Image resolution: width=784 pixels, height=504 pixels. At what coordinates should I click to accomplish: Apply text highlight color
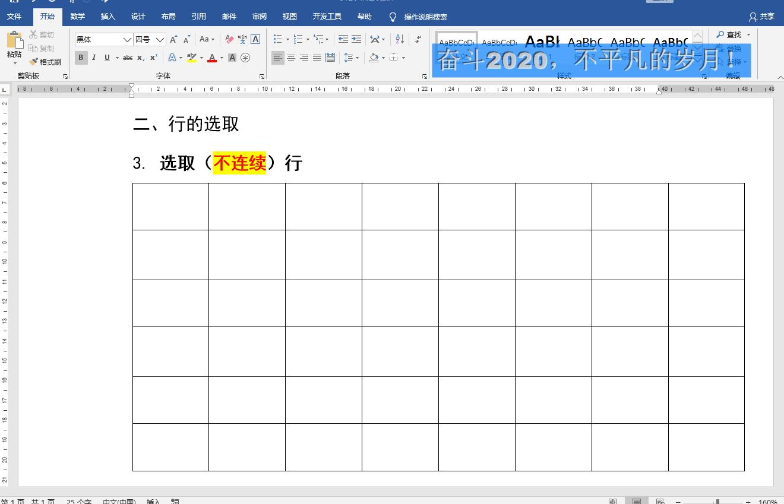[x=191, y=58]
